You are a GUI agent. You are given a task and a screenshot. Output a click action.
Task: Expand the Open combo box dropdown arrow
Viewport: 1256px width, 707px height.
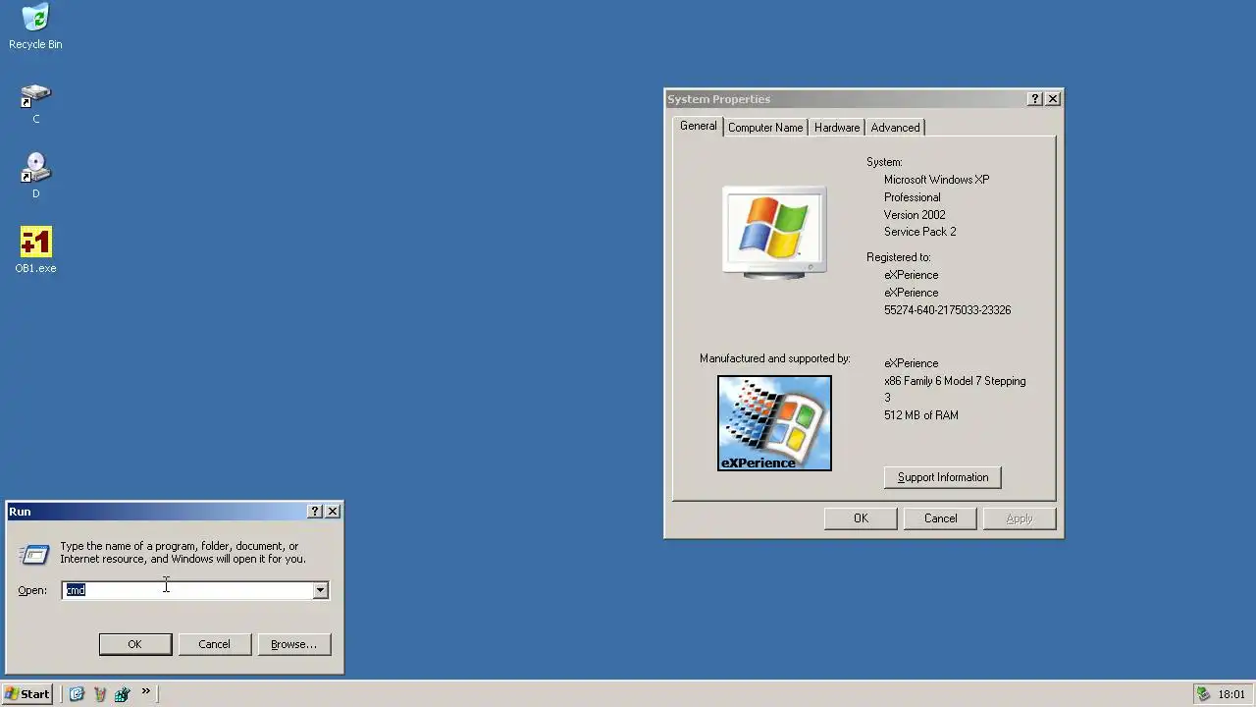tap(320, 590)
